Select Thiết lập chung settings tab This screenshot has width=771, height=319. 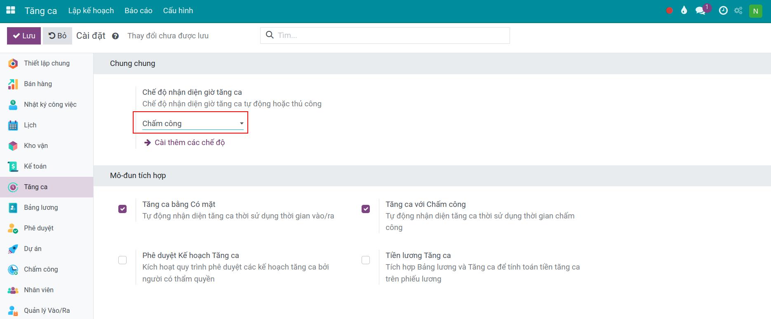coord(47,63)
